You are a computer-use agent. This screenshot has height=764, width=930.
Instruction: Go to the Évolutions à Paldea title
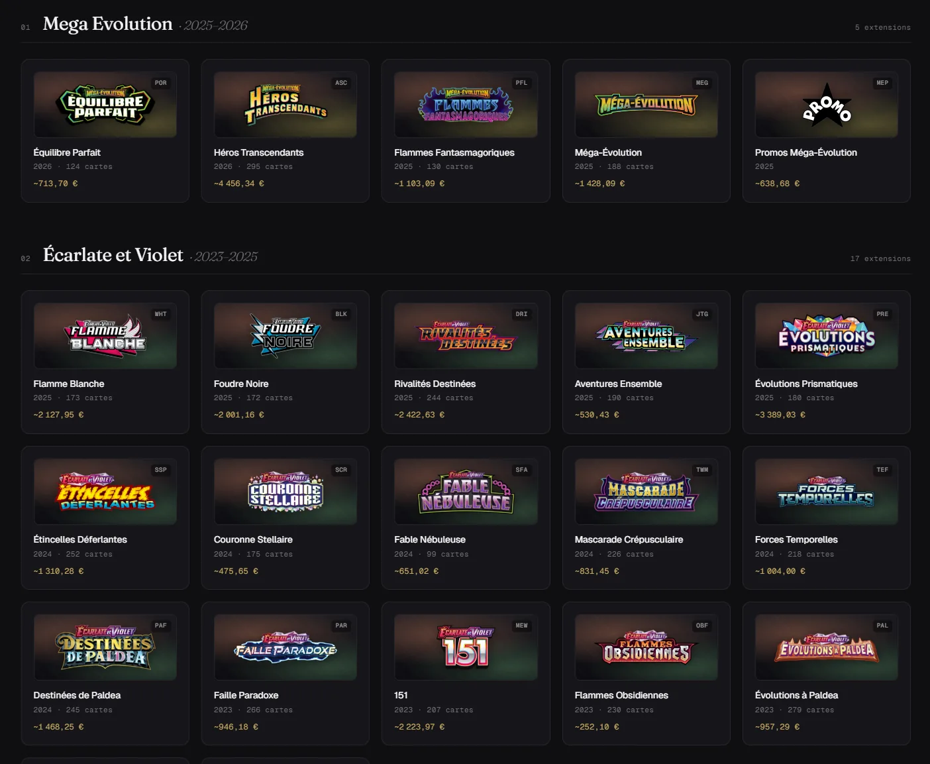pos(797,695)
